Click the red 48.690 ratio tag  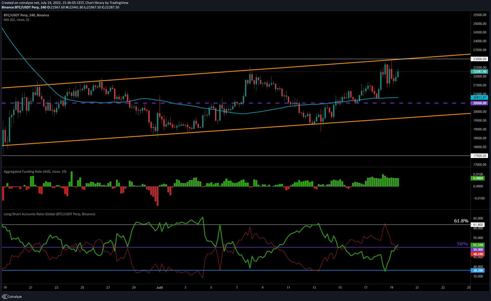pyautogui.click(x=478, y=254)
